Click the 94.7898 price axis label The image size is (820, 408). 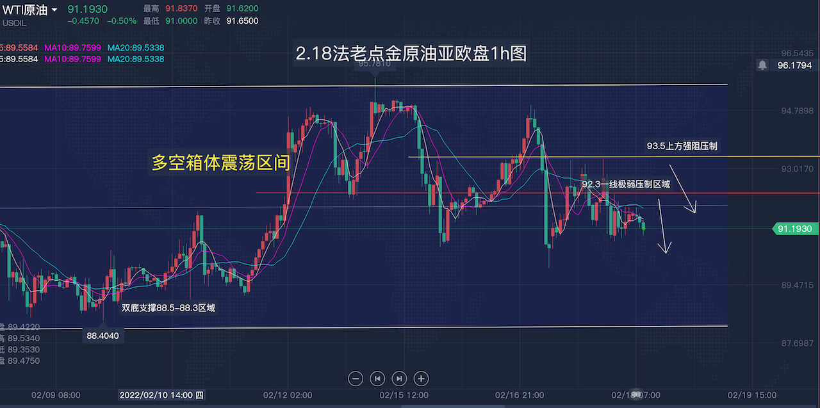[x=797, y=111]
